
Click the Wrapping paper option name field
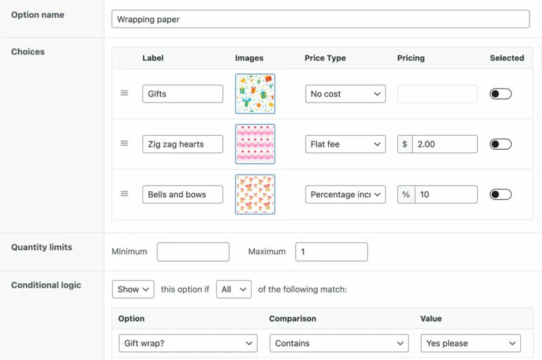click(321, 19)
